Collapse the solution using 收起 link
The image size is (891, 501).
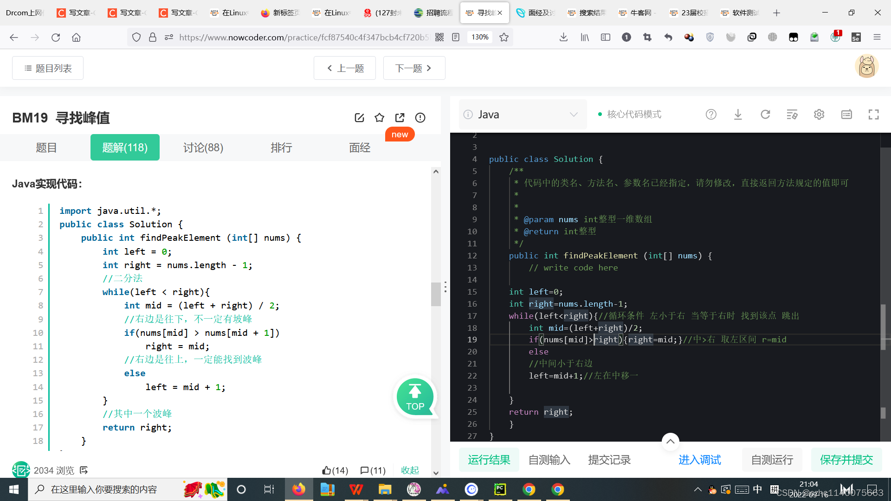click(410, 470)
